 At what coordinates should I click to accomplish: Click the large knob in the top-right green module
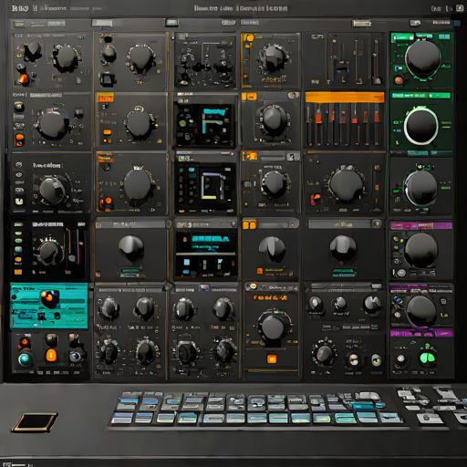click(423, 58)
